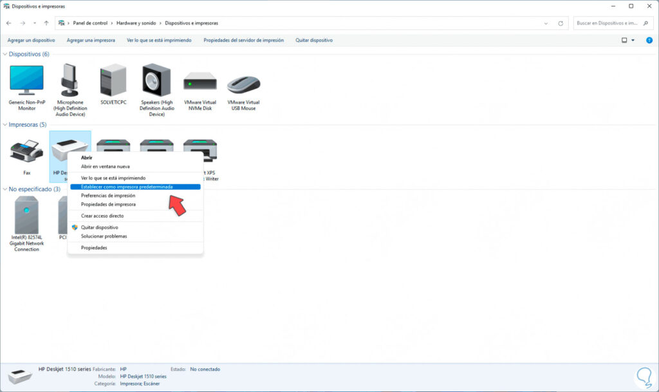Close the Dispositivos e impresoras window
Viewport: 659px width, 392px height.
(x=649, y=6)
